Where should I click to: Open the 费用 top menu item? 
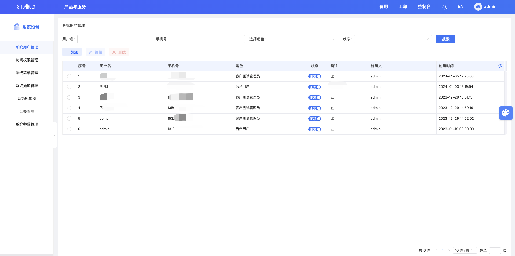[383, 7]
